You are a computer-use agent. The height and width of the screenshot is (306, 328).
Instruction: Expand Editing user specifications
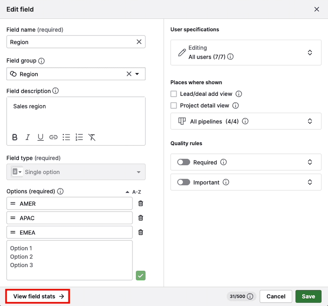coord(310,52)
